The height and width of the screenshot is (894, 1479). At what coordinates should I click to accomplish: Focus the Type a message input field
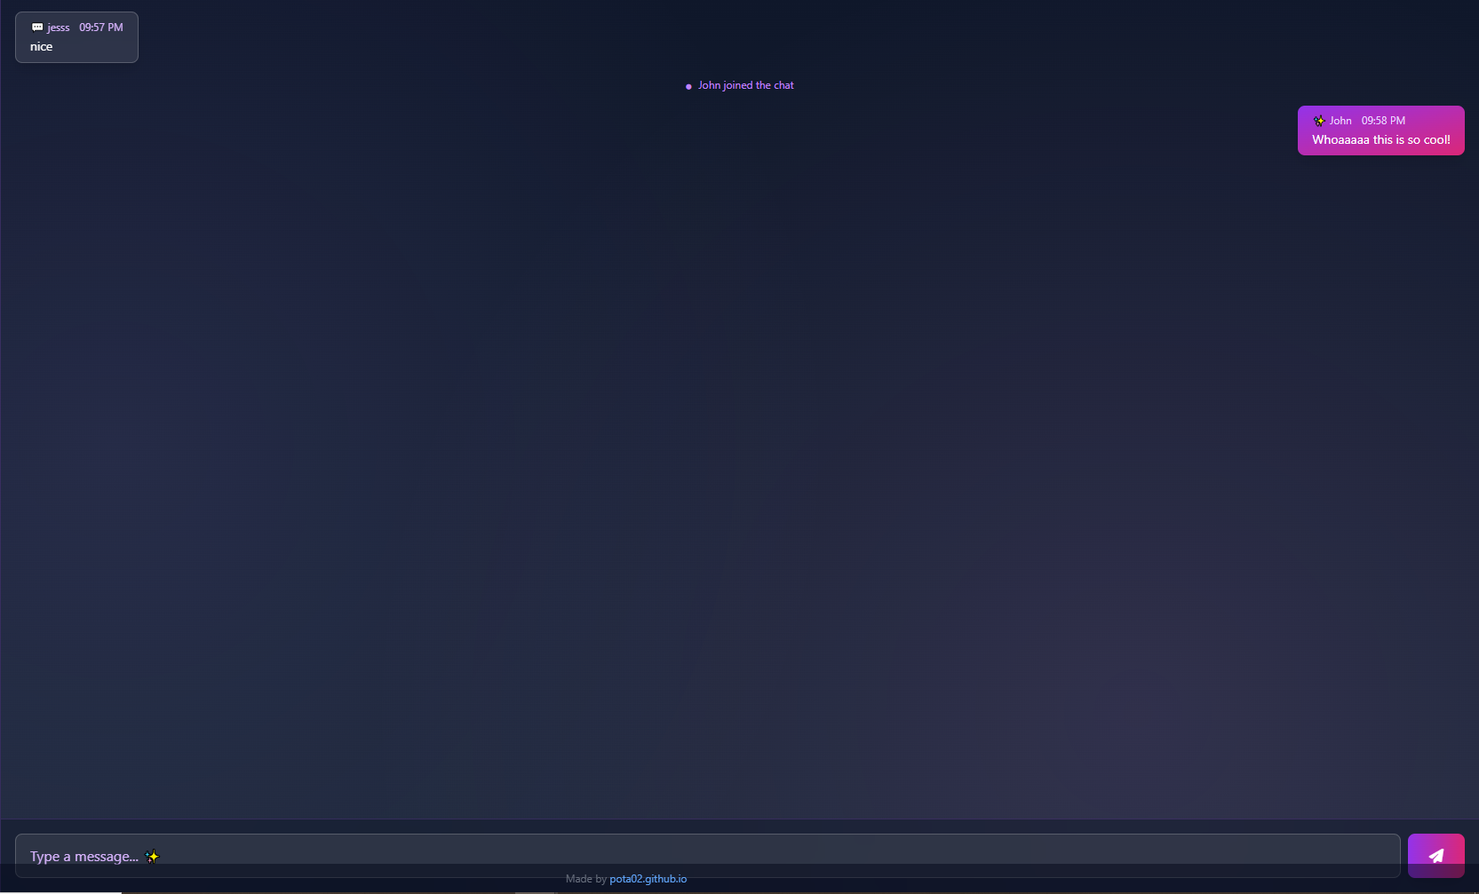click(x=707, y=855)
